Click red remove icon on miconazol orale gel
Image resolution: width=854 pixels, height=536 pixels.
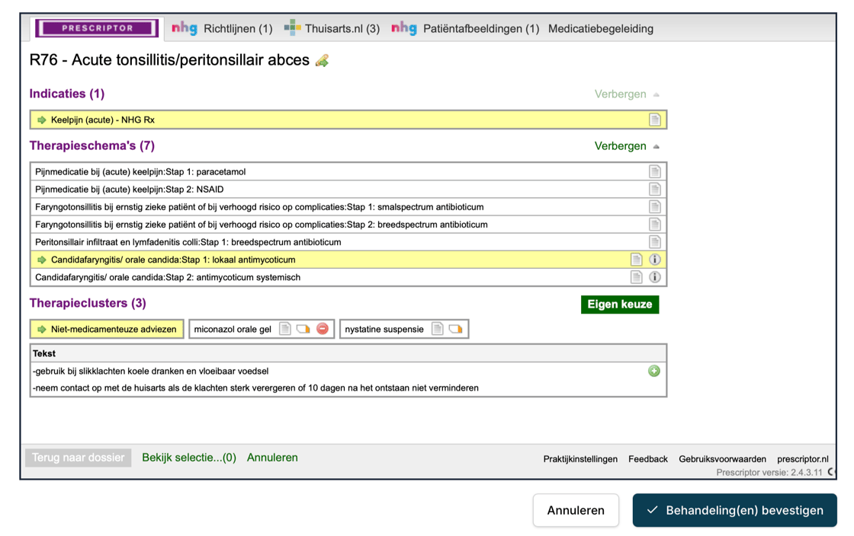coord(323,329)
